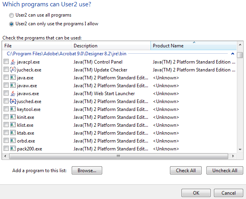246x199 pixels.
Task: Click the Browse... button
Action: pos(87,171)
